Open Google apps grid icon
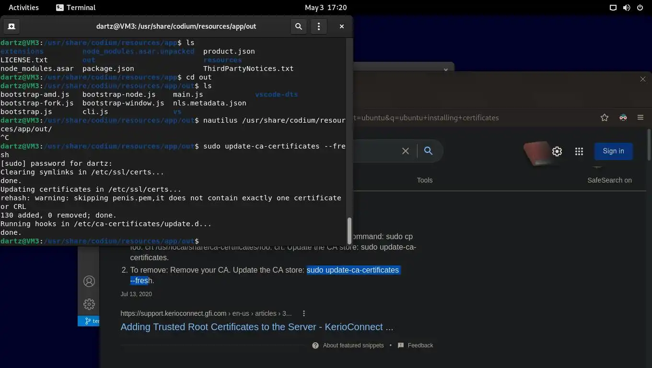Screen dimensions: 652x368 [x=579, y=151]
